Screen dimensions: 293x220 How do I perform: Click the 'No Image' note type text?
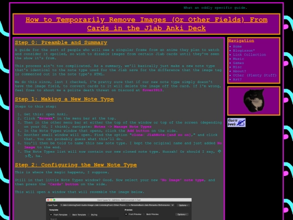coord(182,180)
